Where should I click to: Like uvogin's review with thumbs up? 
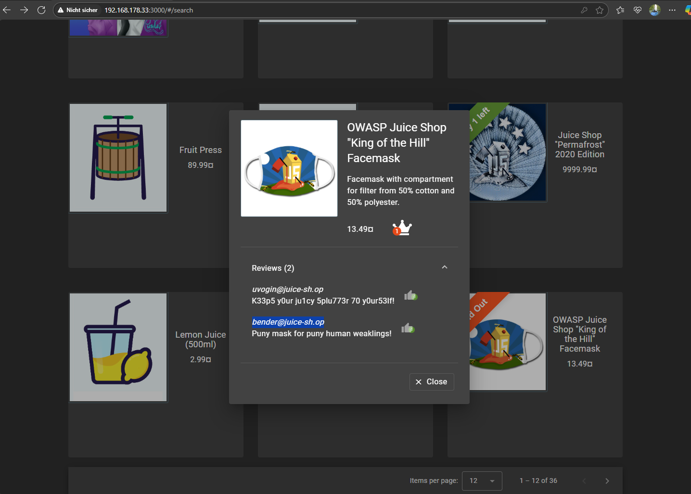coord(410,295)
